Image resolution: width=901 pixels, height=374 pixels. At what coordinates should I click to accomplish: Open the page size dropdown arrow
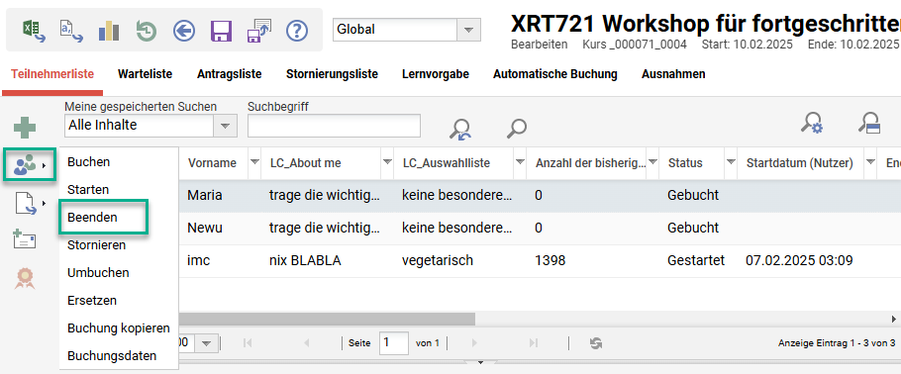pos(205,343)
